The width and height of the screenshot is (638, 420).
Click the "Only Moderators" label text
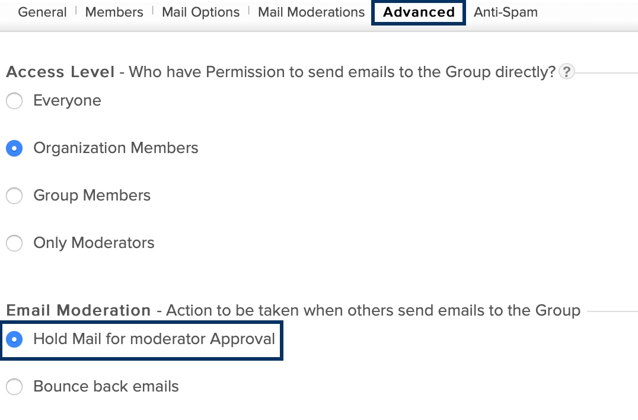(x=94, y=243)
